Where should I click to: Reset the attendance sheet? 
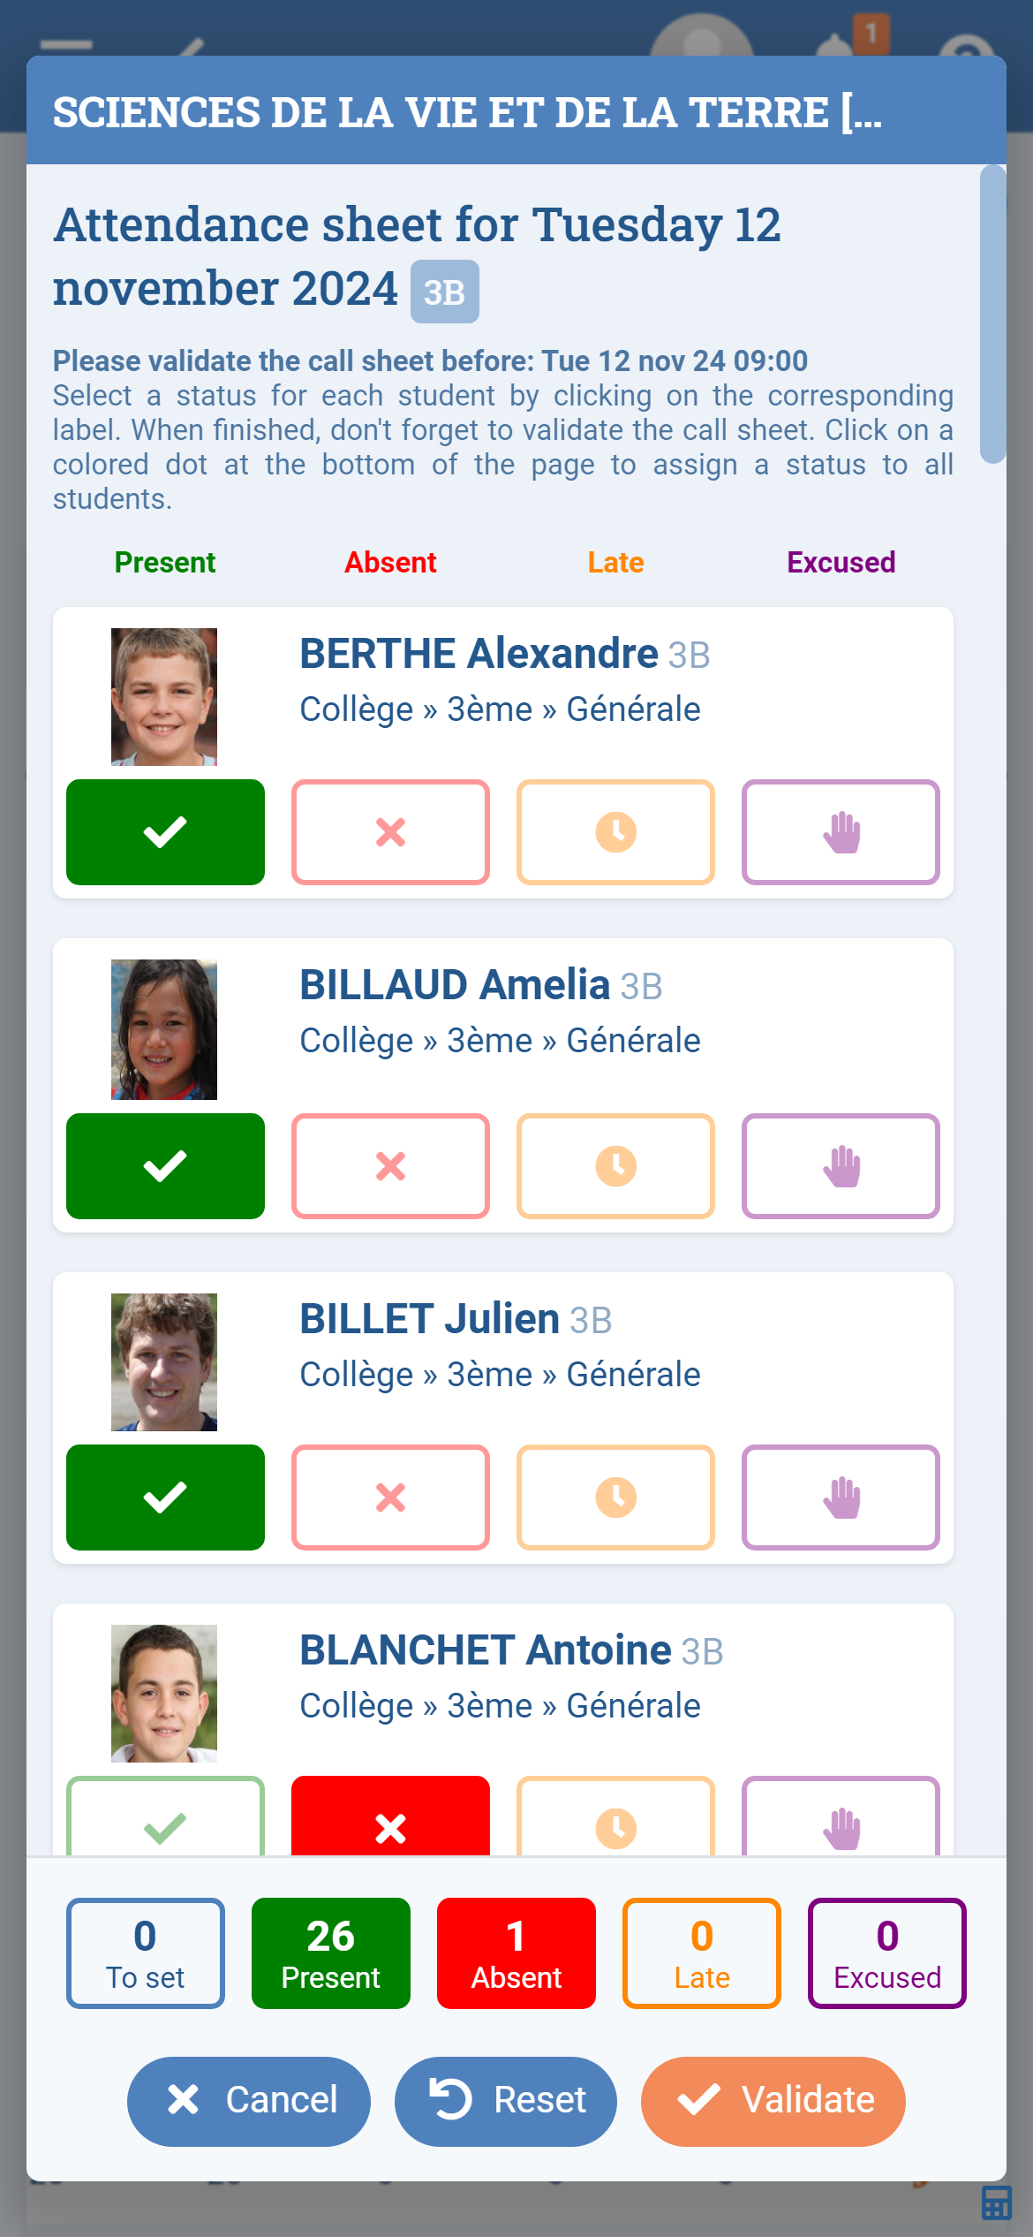(x=505, y=2101)
